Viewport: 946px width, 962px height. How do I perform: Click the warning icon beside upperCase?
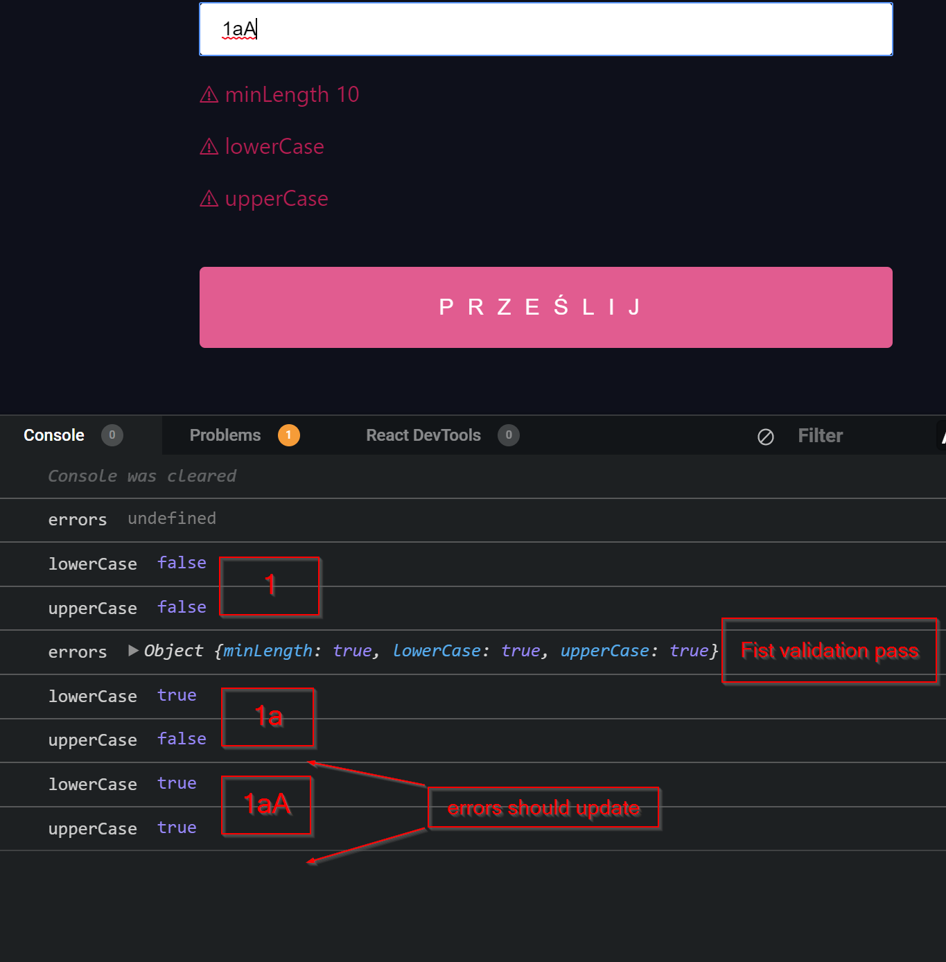coord(209,199)
